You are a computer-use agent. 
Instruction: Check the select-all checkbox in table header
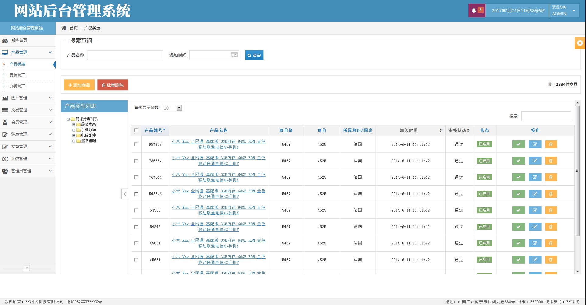pos(136,130)
